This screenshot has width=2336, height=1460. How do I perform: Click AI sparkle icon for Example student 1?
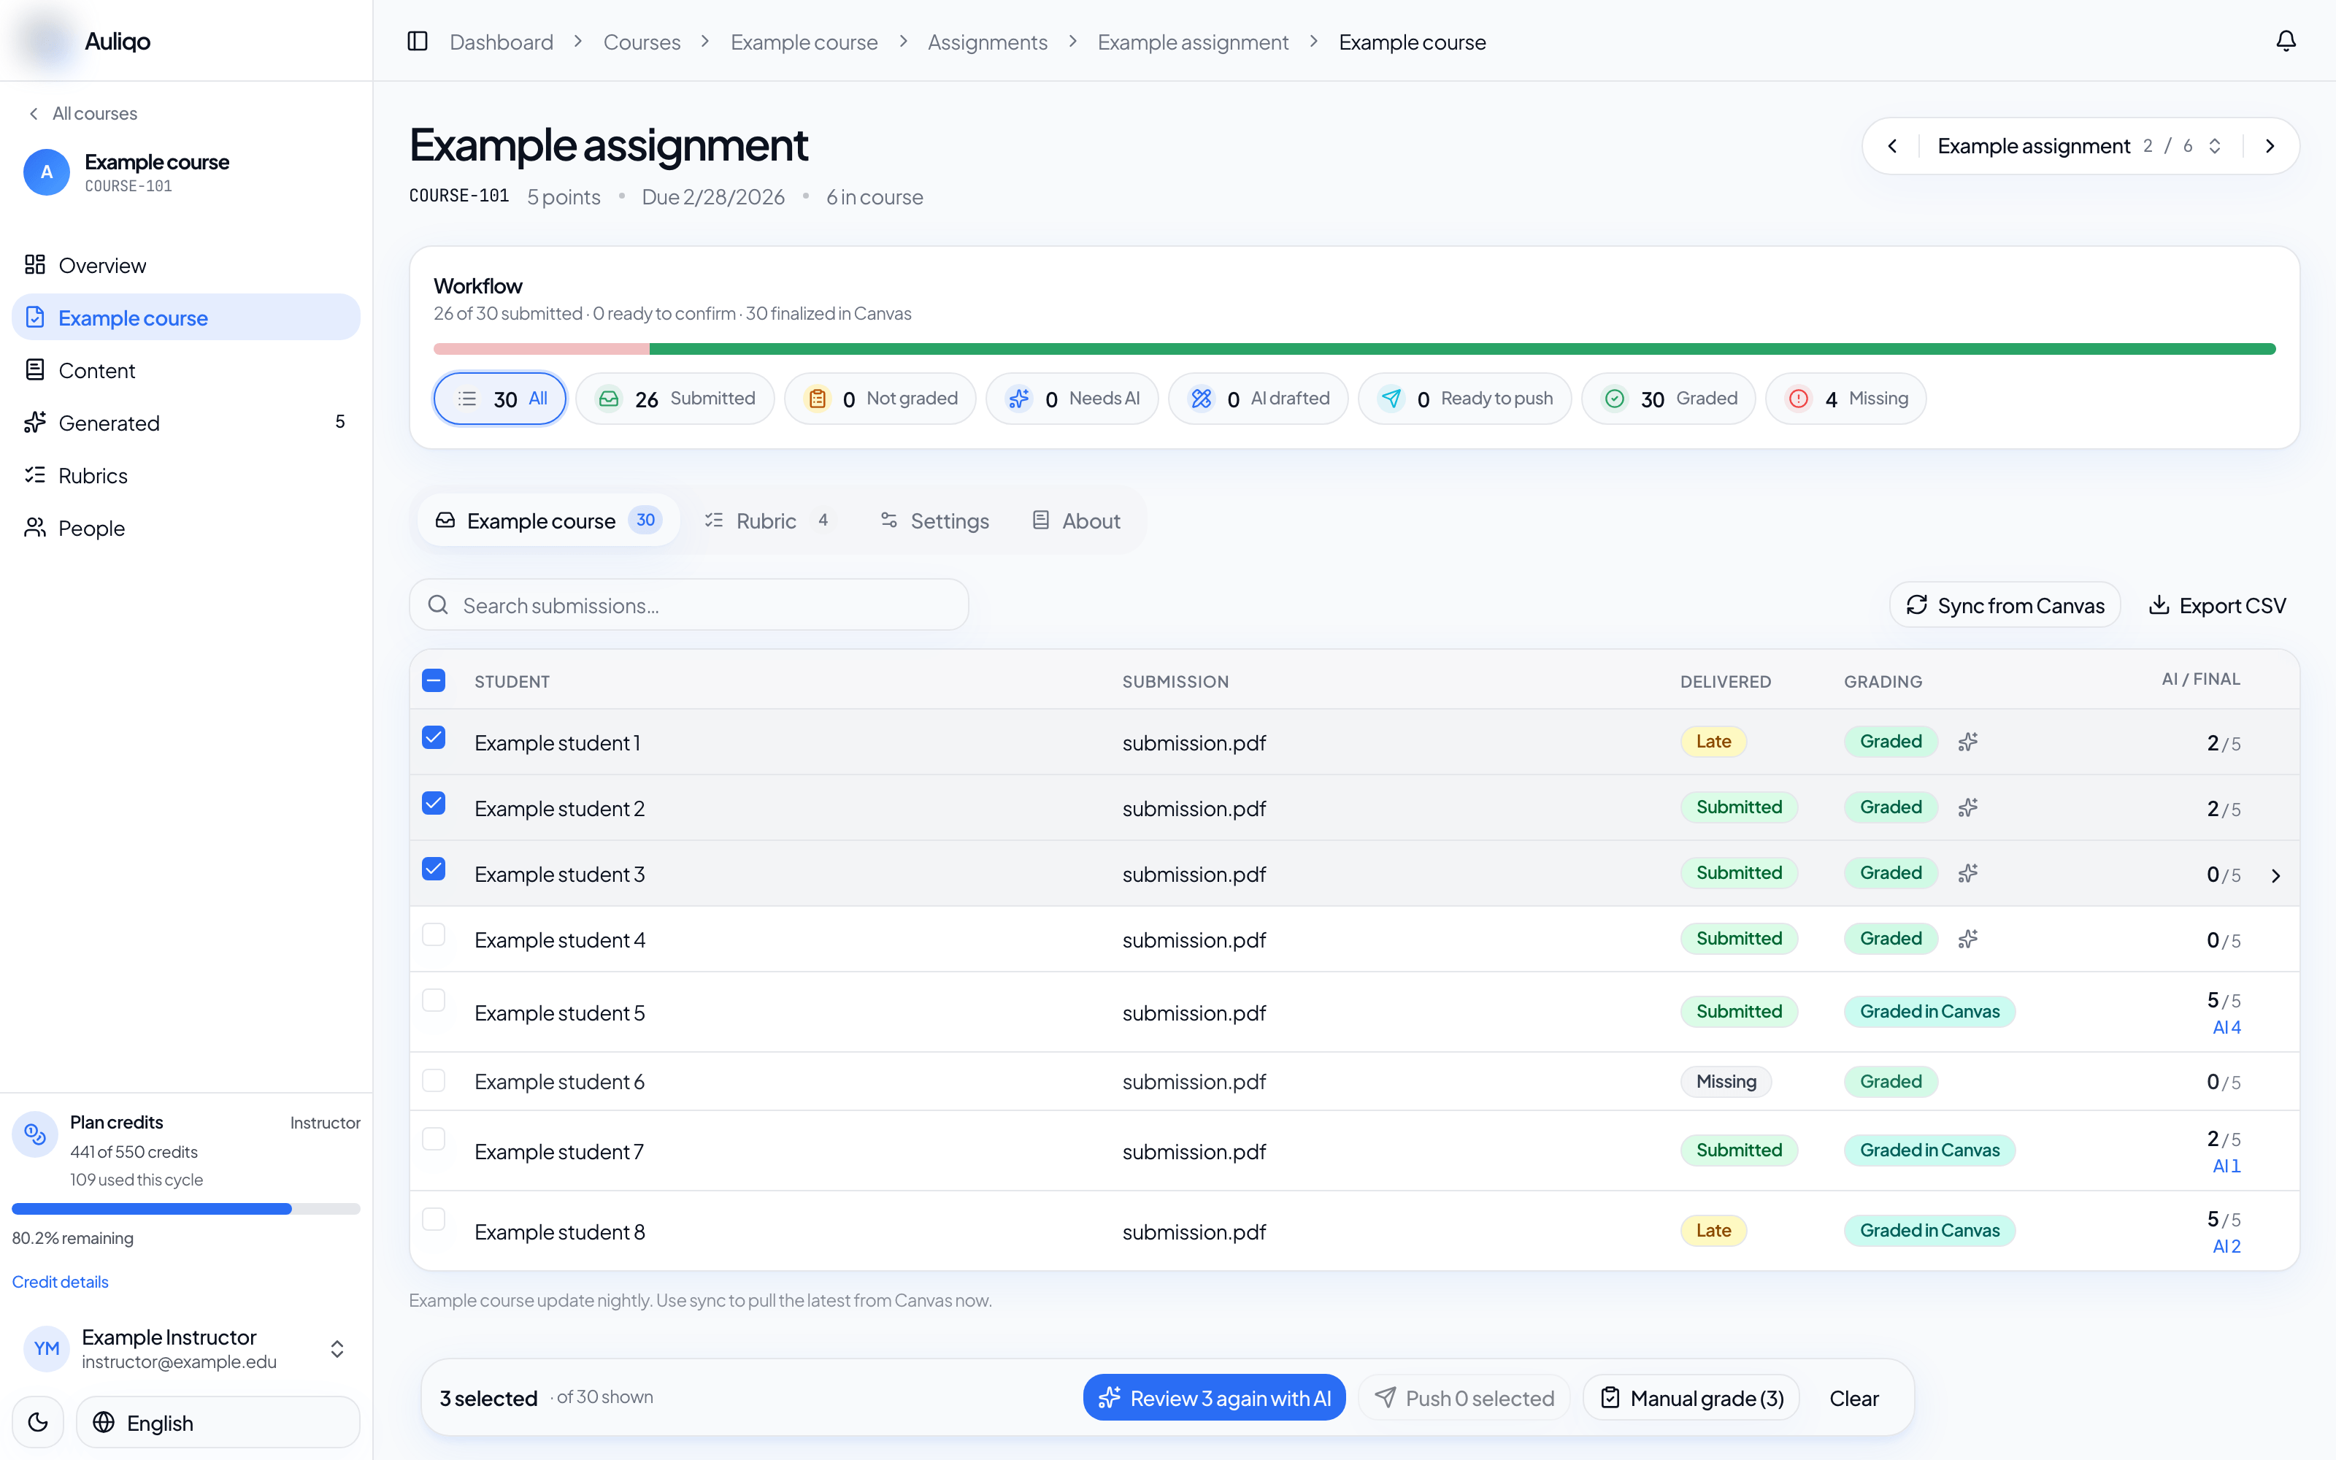click(x=1968, y=742)
